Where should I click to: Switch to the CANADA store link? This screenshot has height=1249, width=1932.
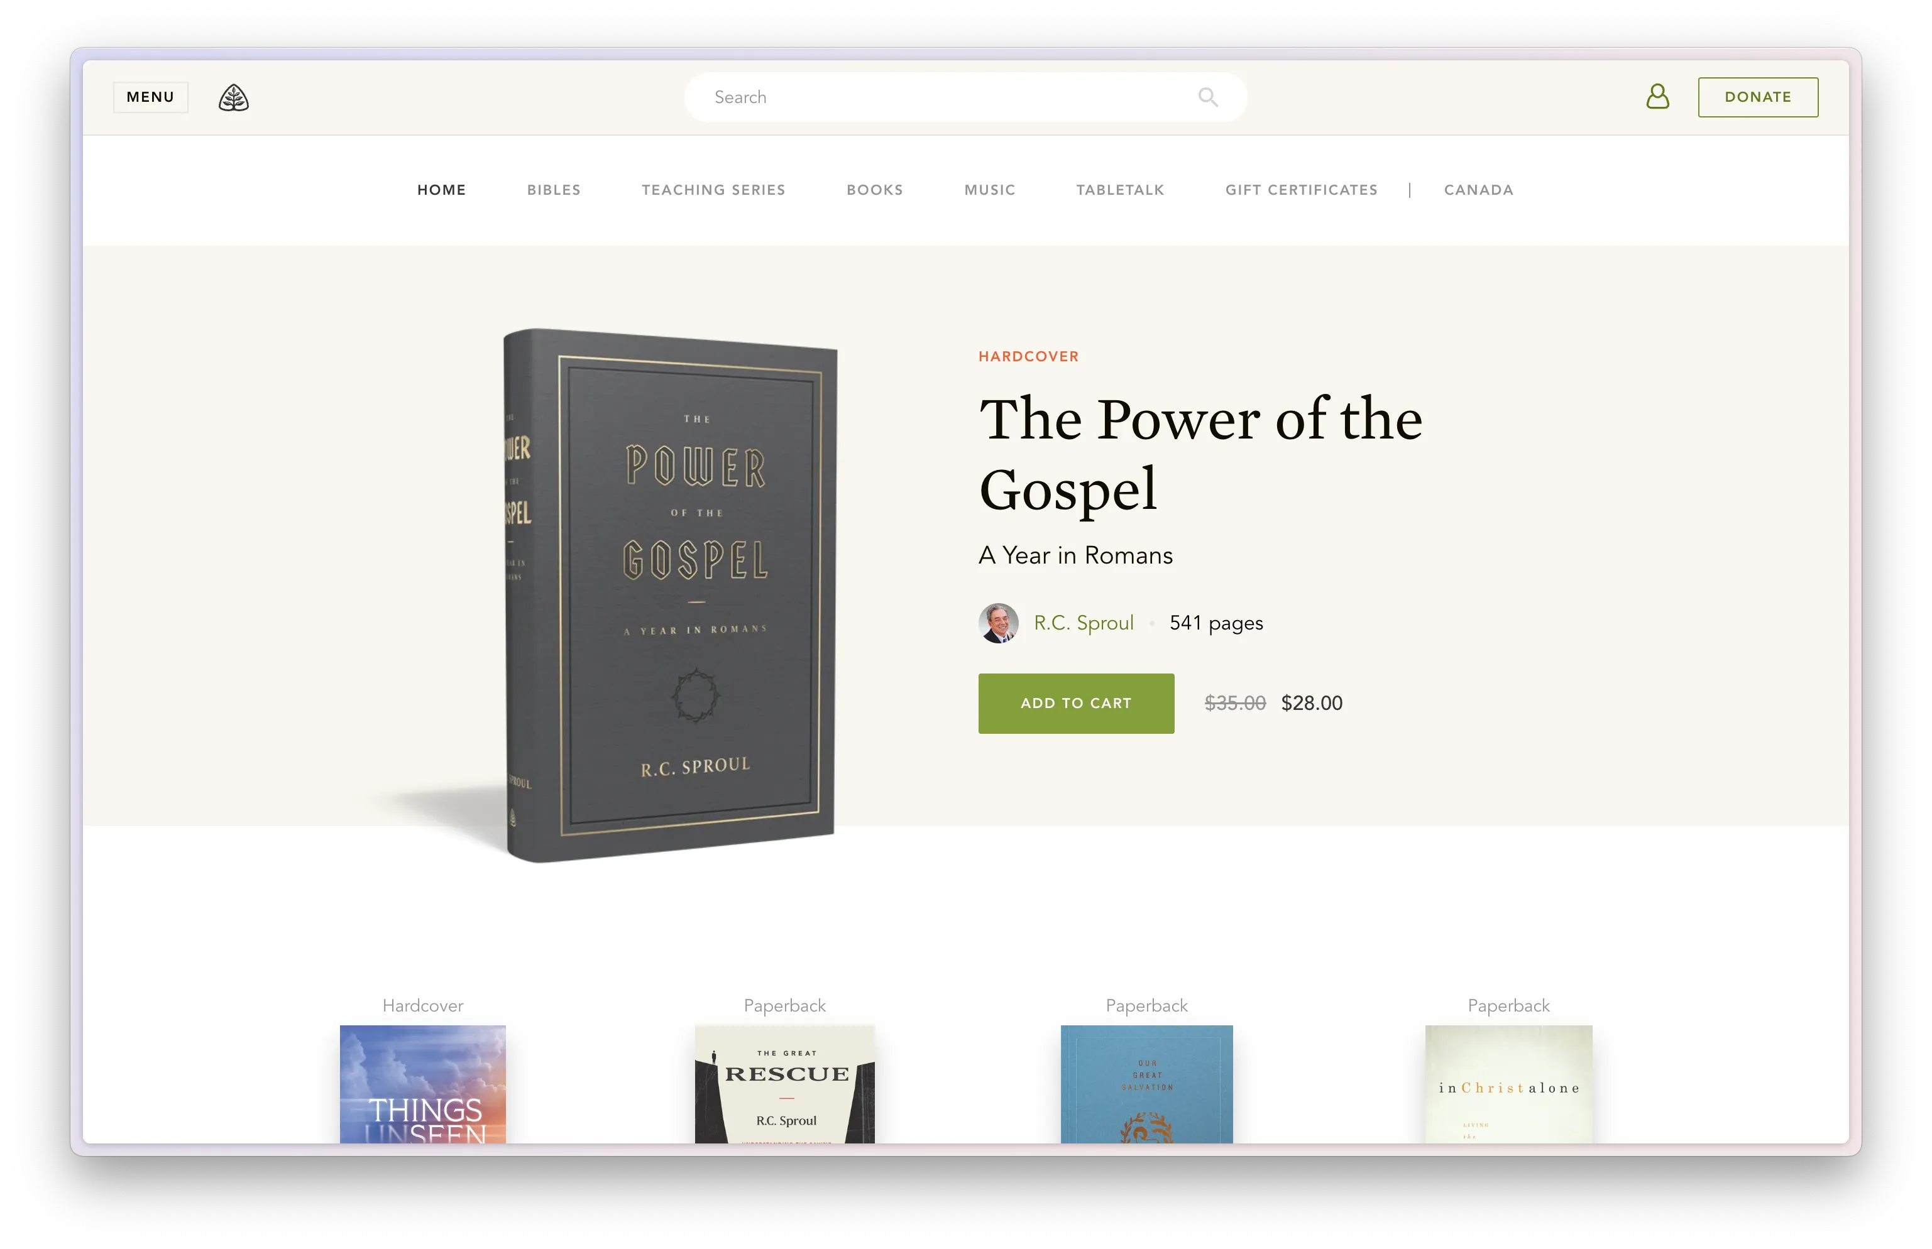1478,190
